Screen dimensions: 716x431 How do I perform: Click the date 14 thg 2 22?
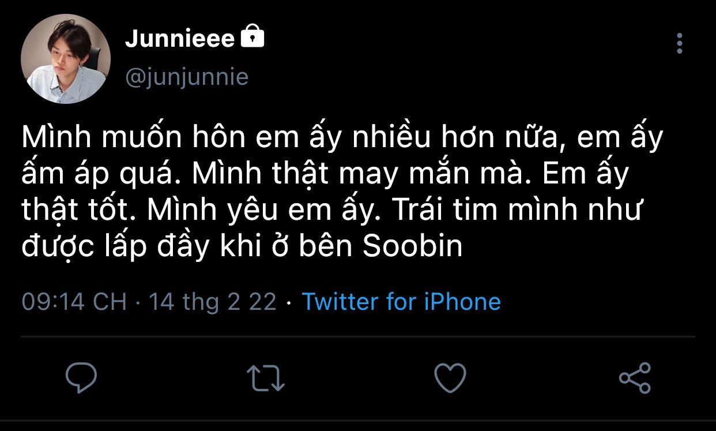pyautogui.click(x=213, y=302)
